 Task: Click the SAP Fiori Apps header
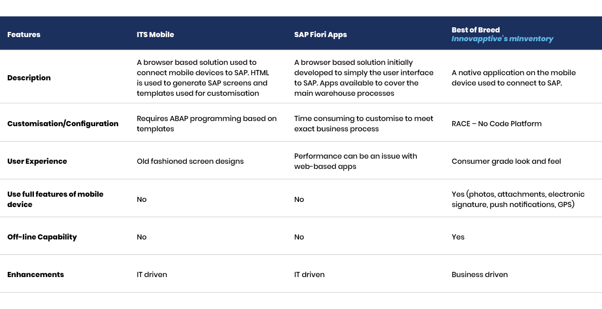pos(321,35)
